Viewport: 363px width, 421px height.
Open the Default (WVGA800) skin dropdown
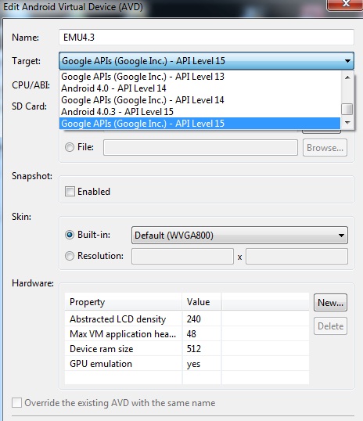pyautogui.click(x=239, y=236)
